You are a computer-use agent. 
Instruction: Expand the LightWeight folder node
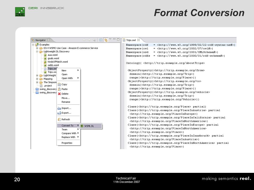(x=37, y=75)
